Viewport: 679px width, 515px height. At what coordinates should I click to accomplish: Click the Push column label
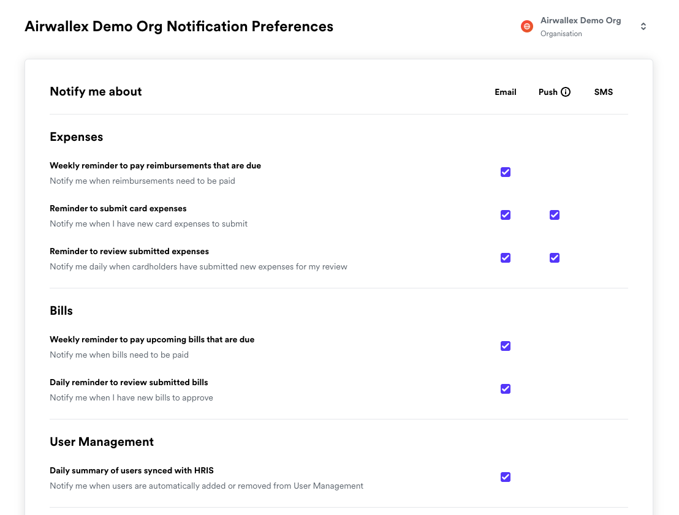[548, 92]
